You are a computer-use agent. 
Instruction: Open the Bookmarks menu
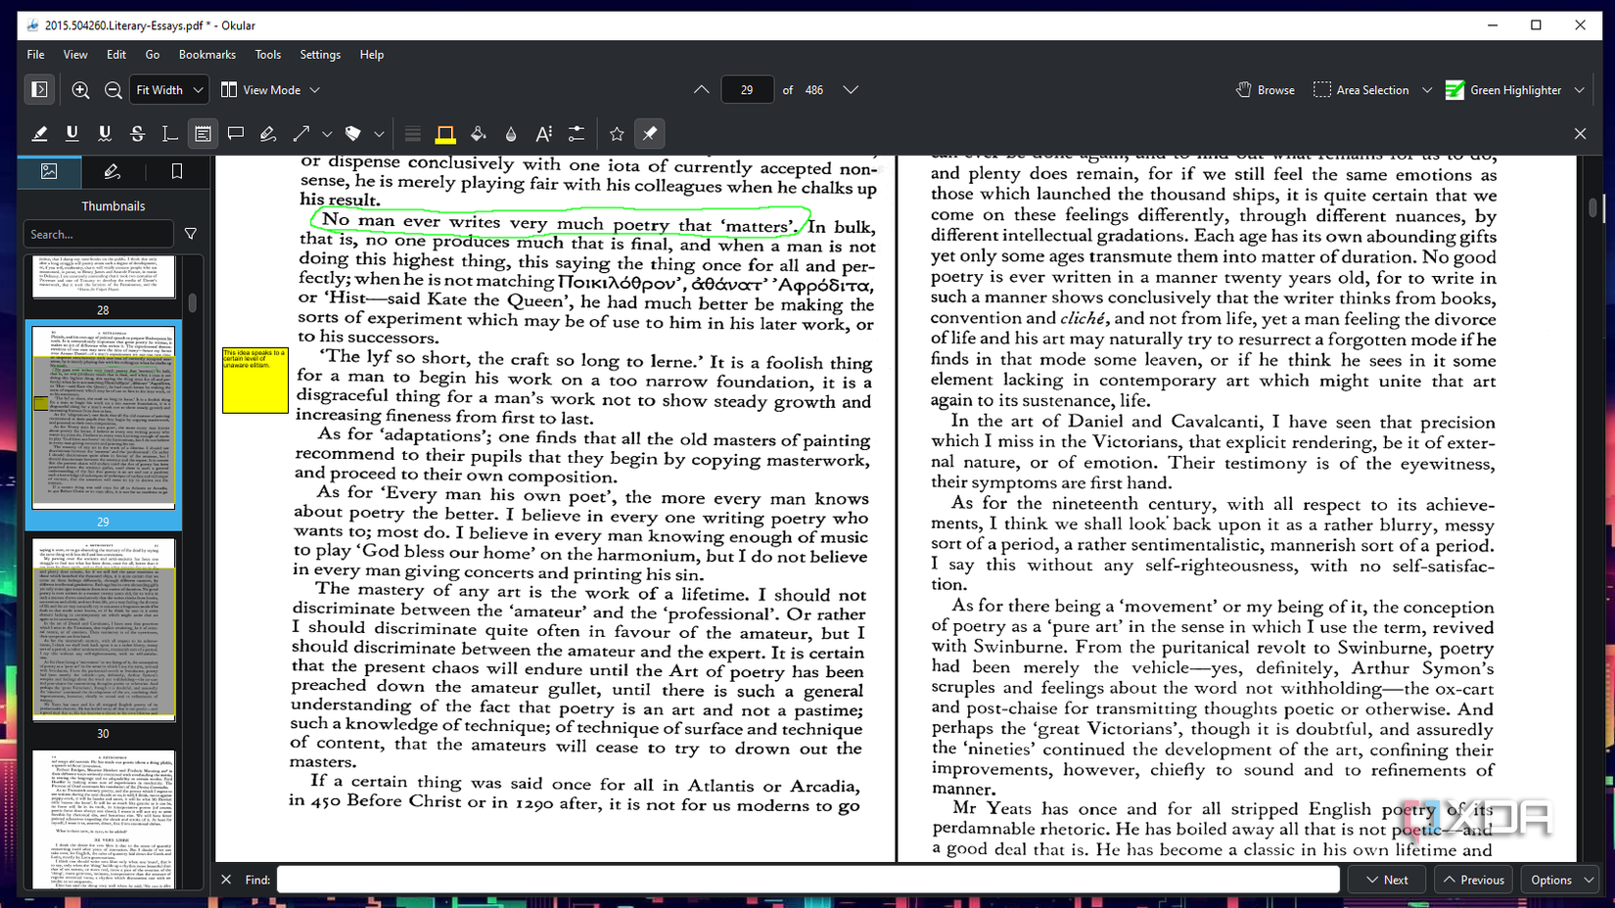pyautogui.click(x=207, y=55)
